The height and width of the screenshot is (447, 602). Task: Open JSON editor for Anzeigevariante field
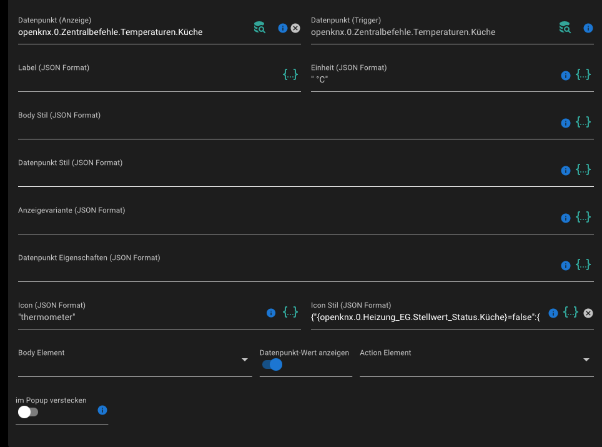pyautogui.click(x=583, y=218)
